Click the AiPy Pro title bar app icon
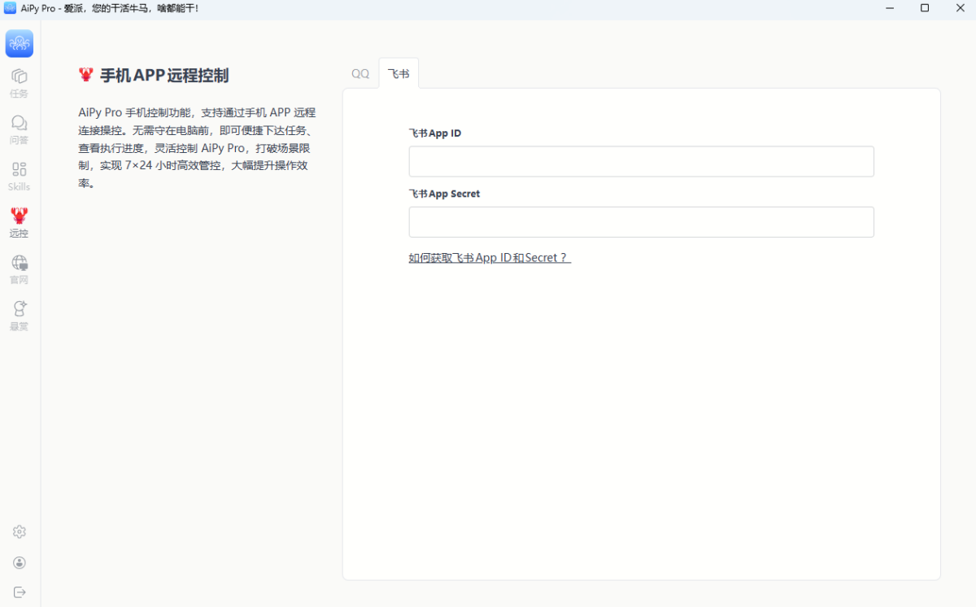The height and width of the screenshot is (607, 976). [10, 8]
